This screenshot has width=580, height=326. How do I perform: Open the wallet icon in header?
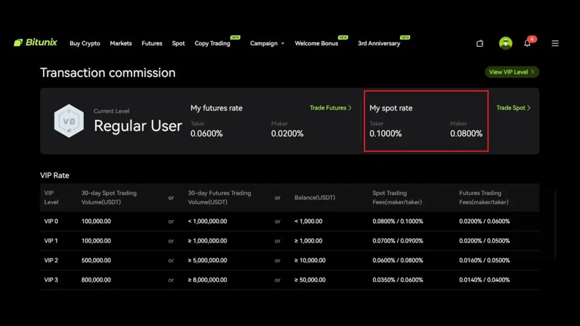[480, 44]
